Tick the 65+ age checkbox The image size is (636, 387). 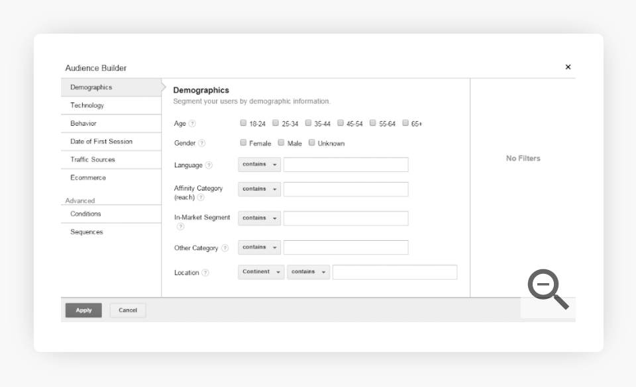[406, 123]
